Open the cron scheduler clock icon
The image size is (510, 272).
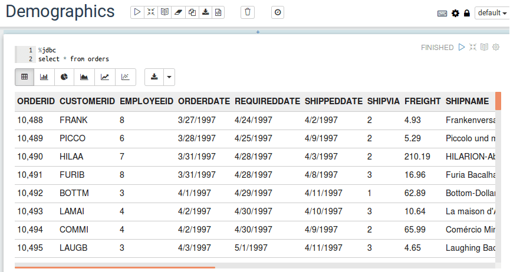[278, 12]
